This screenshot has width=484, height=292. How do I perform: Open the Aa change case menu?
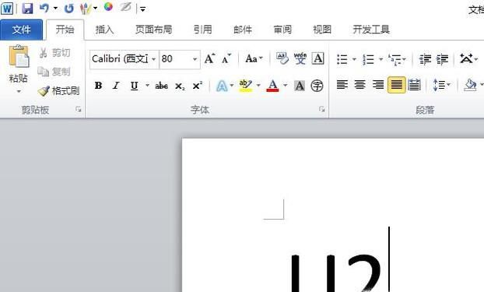click(254, 58)
